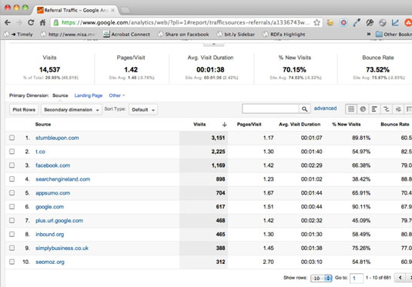
Task: Sort by Bounce Rate column header
Action: pyautogui.click(x=395, y=125)
